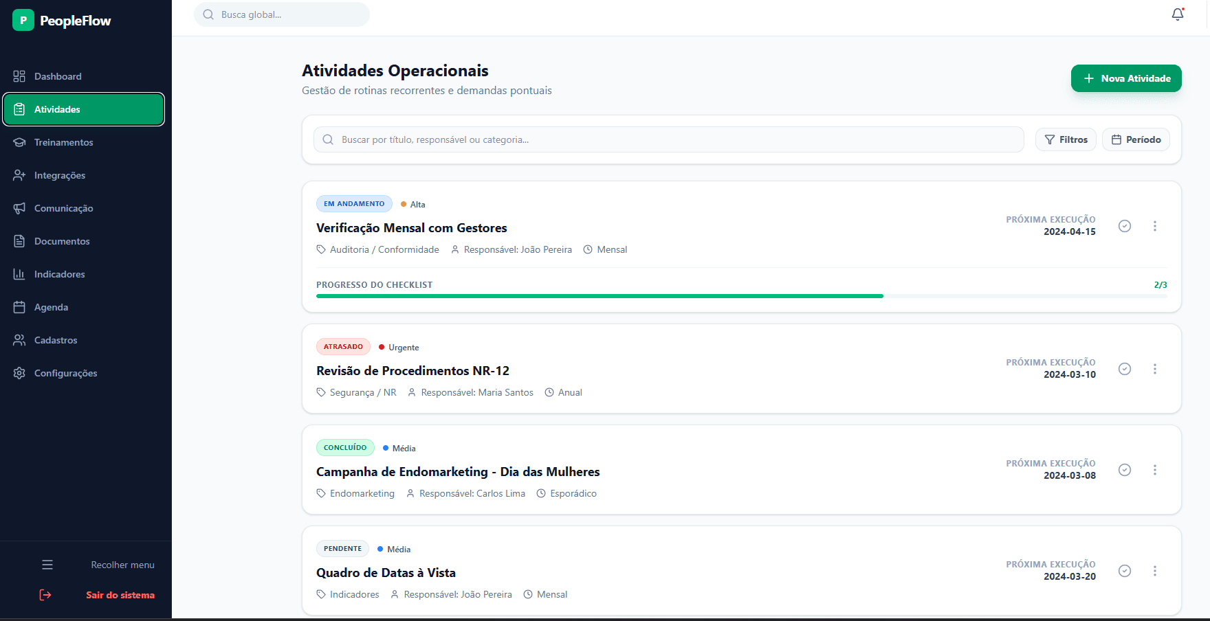
Task: Mark Verificação Mensal com Gestores as complete
Action: (x=1125, y=226)
